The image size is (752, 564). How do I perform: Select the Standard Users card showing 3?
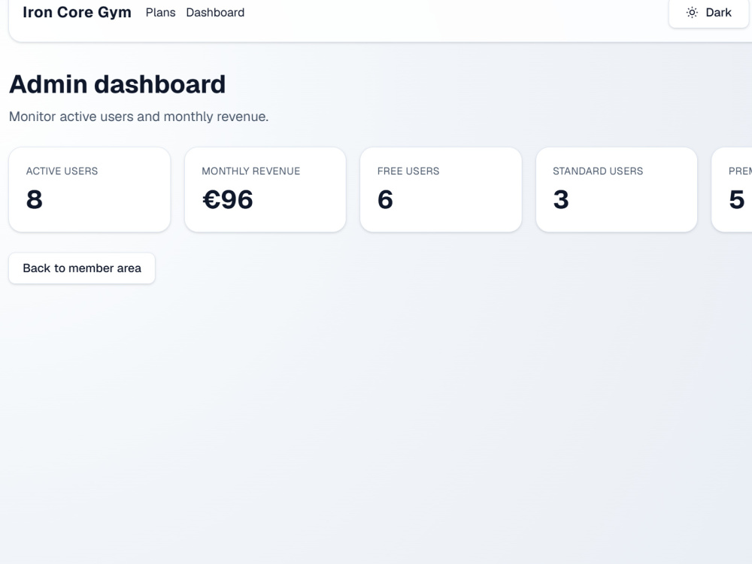pos(617,190)
